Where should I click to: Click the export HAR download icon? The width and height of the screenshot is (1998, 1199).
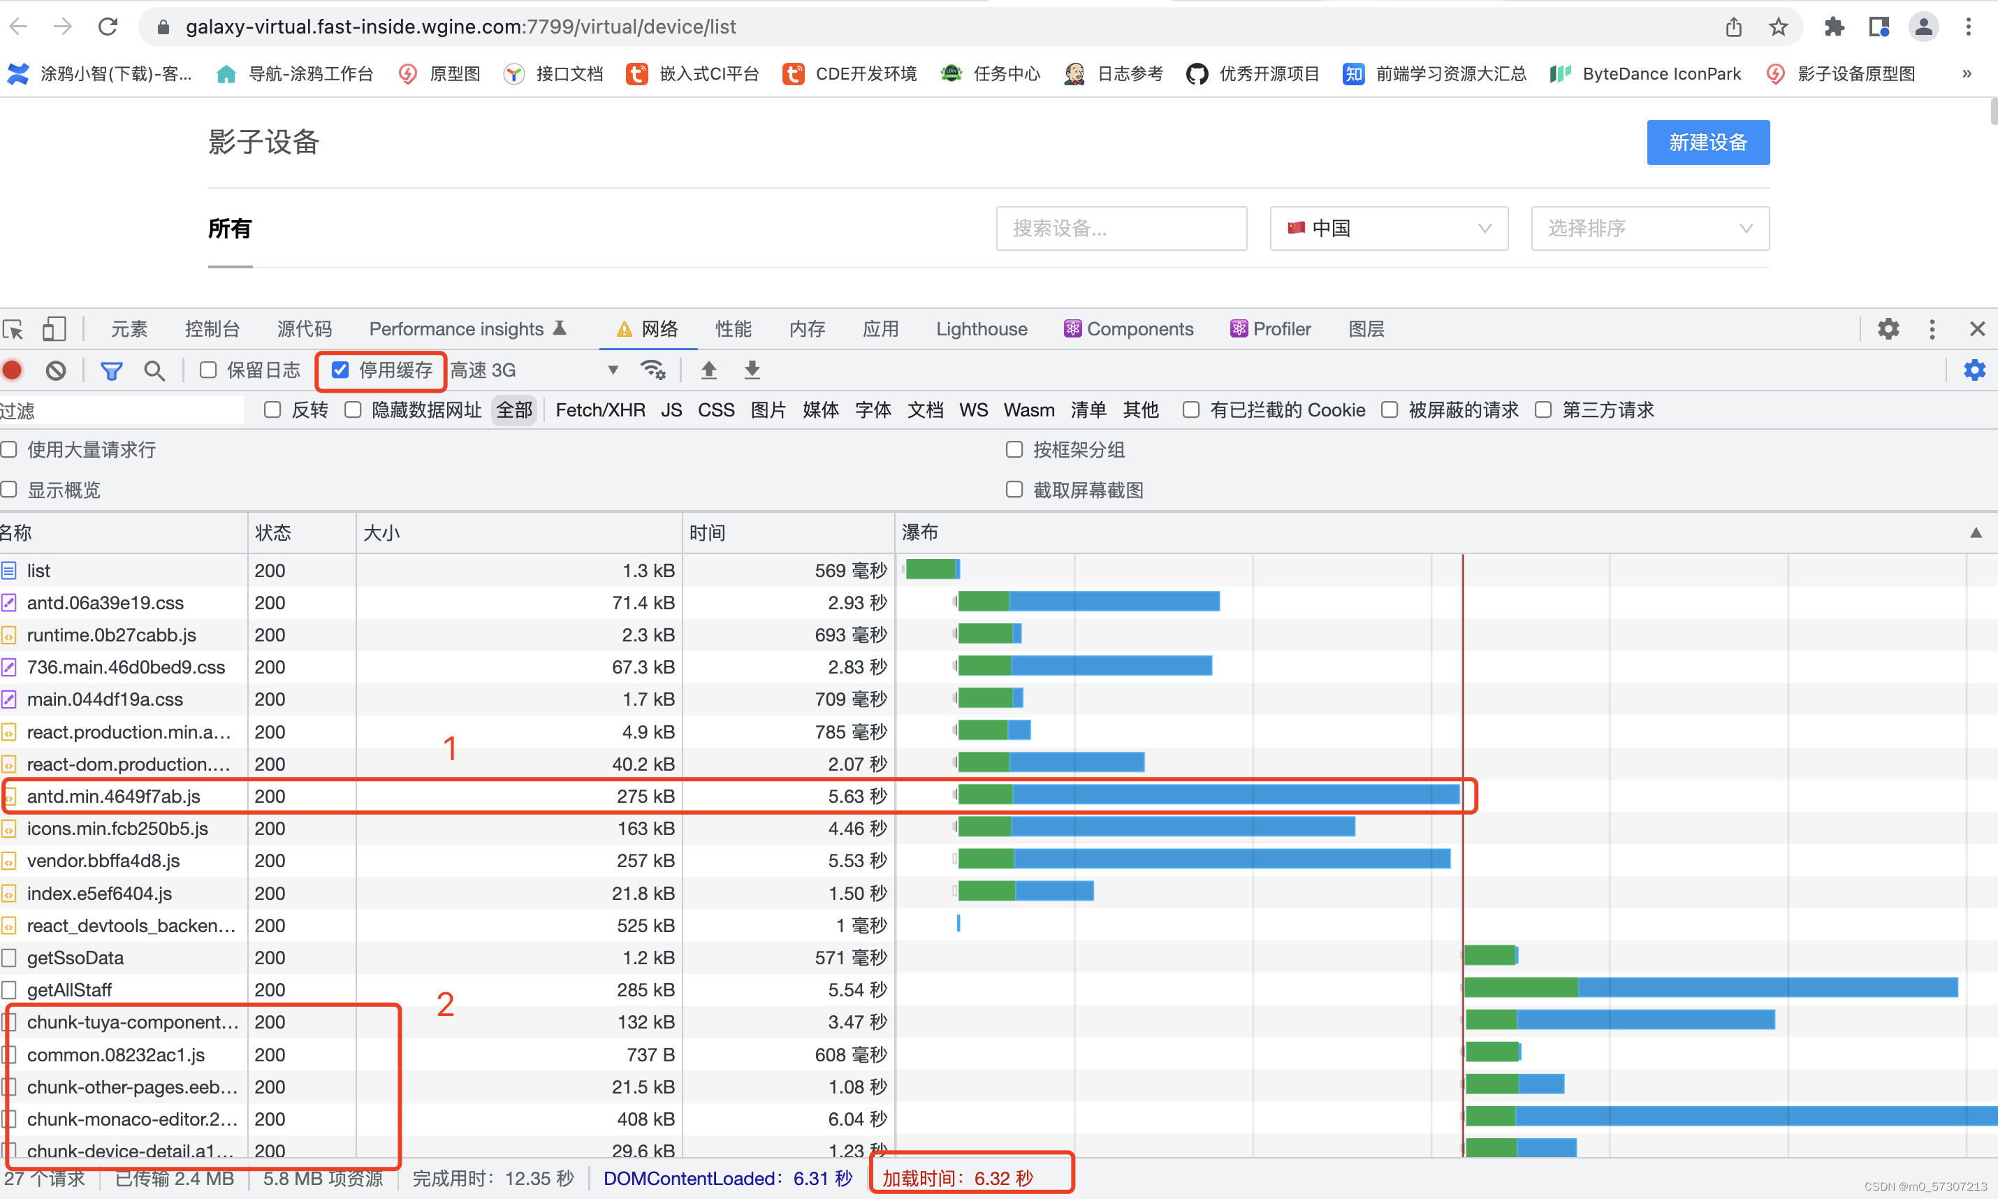[x=752, y=370]
